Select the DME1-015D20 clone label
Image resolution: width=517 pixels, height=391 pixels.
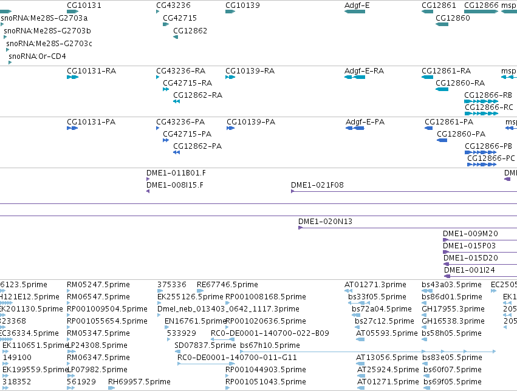click(470, 258)
